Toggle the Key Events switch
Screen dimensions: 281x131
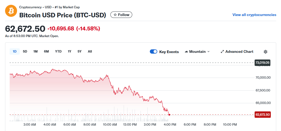point(154,52)
